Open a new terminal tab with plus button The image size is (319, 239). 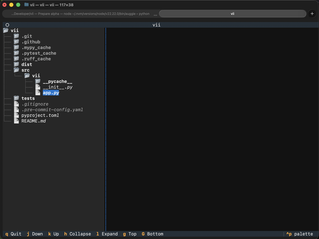click(312, 14)
